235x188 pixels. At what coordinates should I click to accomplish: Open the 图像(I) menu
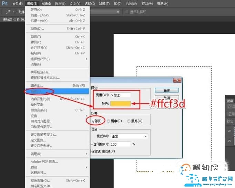(x=46, y=3)
